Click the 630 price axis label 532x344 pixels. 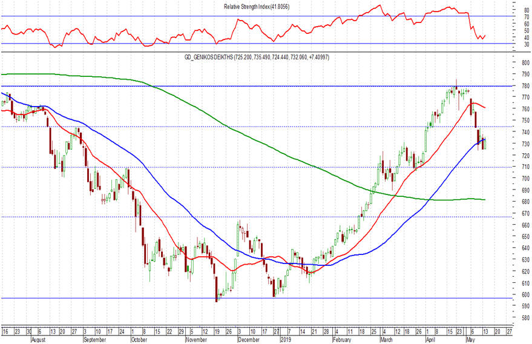point(525,260)
